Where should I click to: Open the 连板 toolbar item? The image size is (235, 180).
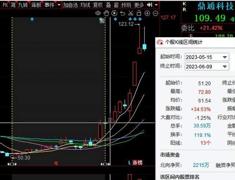coord(36,5)
